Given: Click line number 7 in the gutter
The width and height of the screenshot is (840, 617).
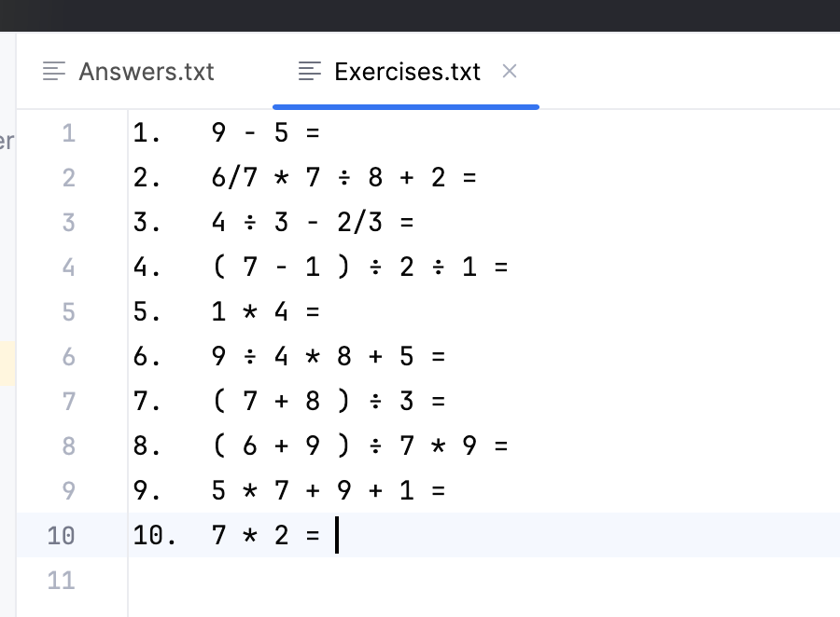Looking at the screenshot, I should click(68, 402).
